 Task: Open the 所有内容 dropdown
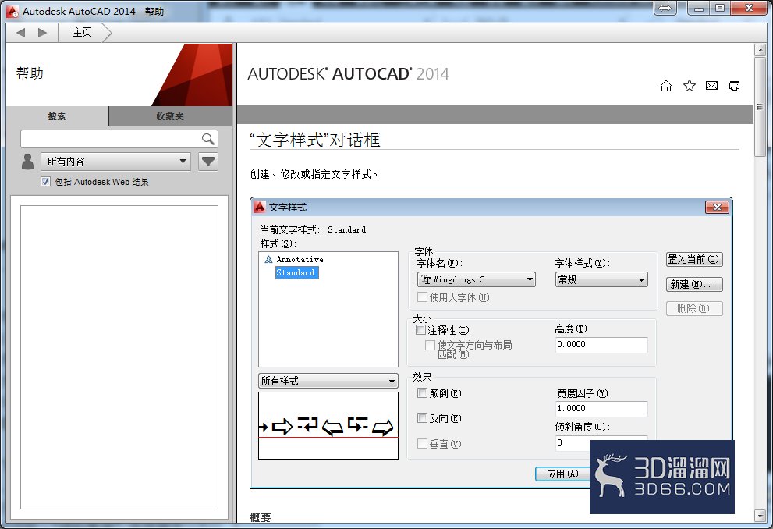pos(115,162)
